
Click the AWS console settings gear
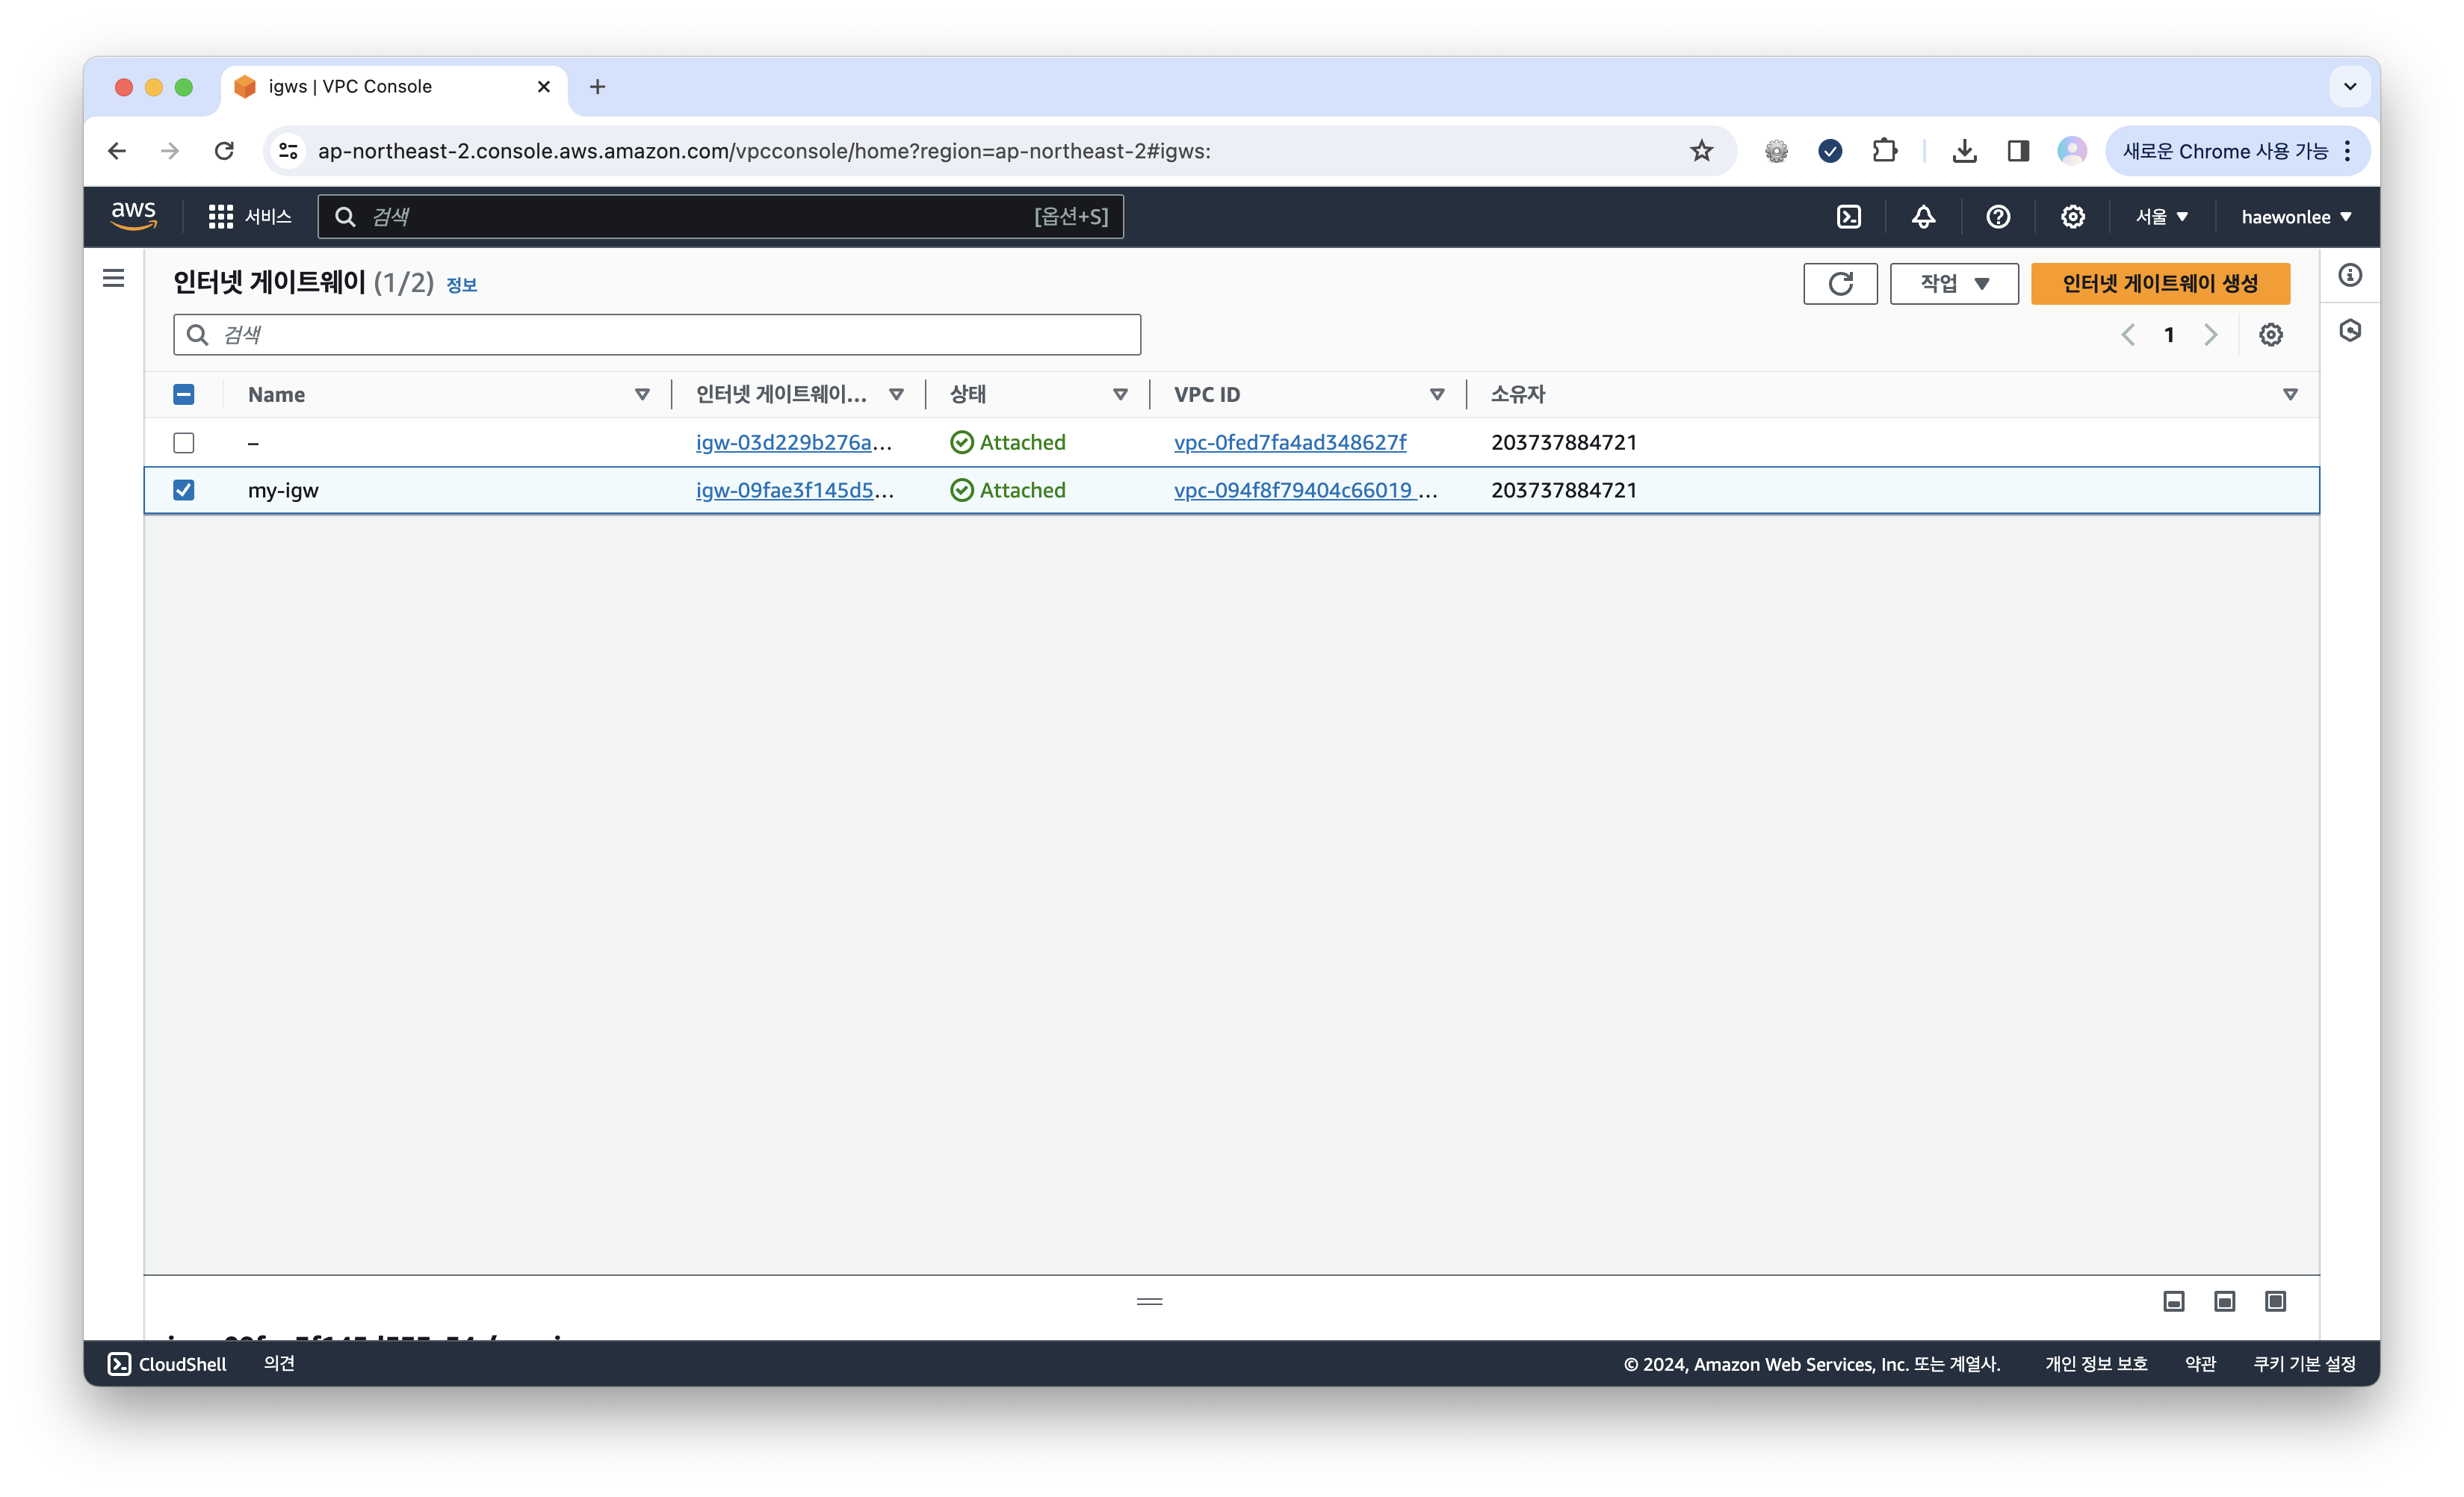click(x=2072, y=217)
